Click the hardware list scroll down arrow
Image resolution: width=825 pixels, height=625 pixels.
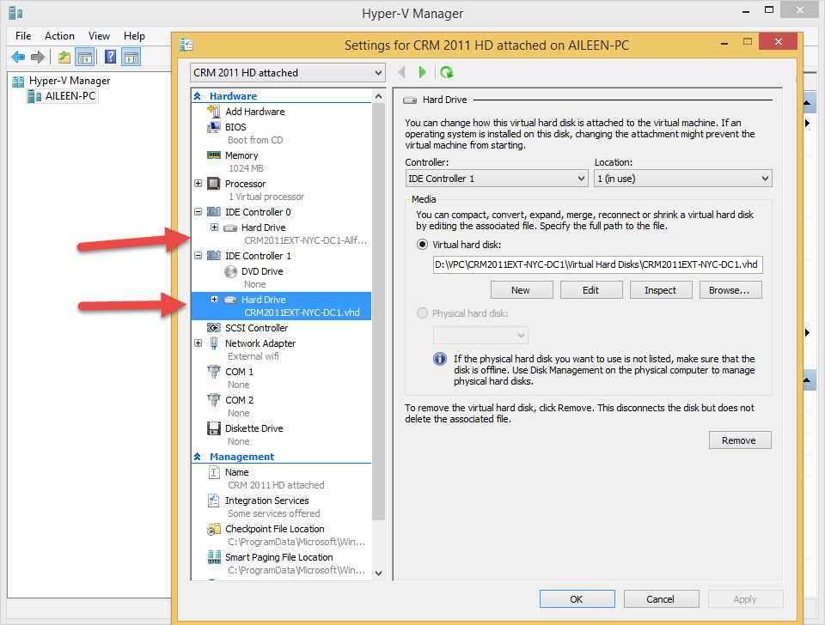378,573
